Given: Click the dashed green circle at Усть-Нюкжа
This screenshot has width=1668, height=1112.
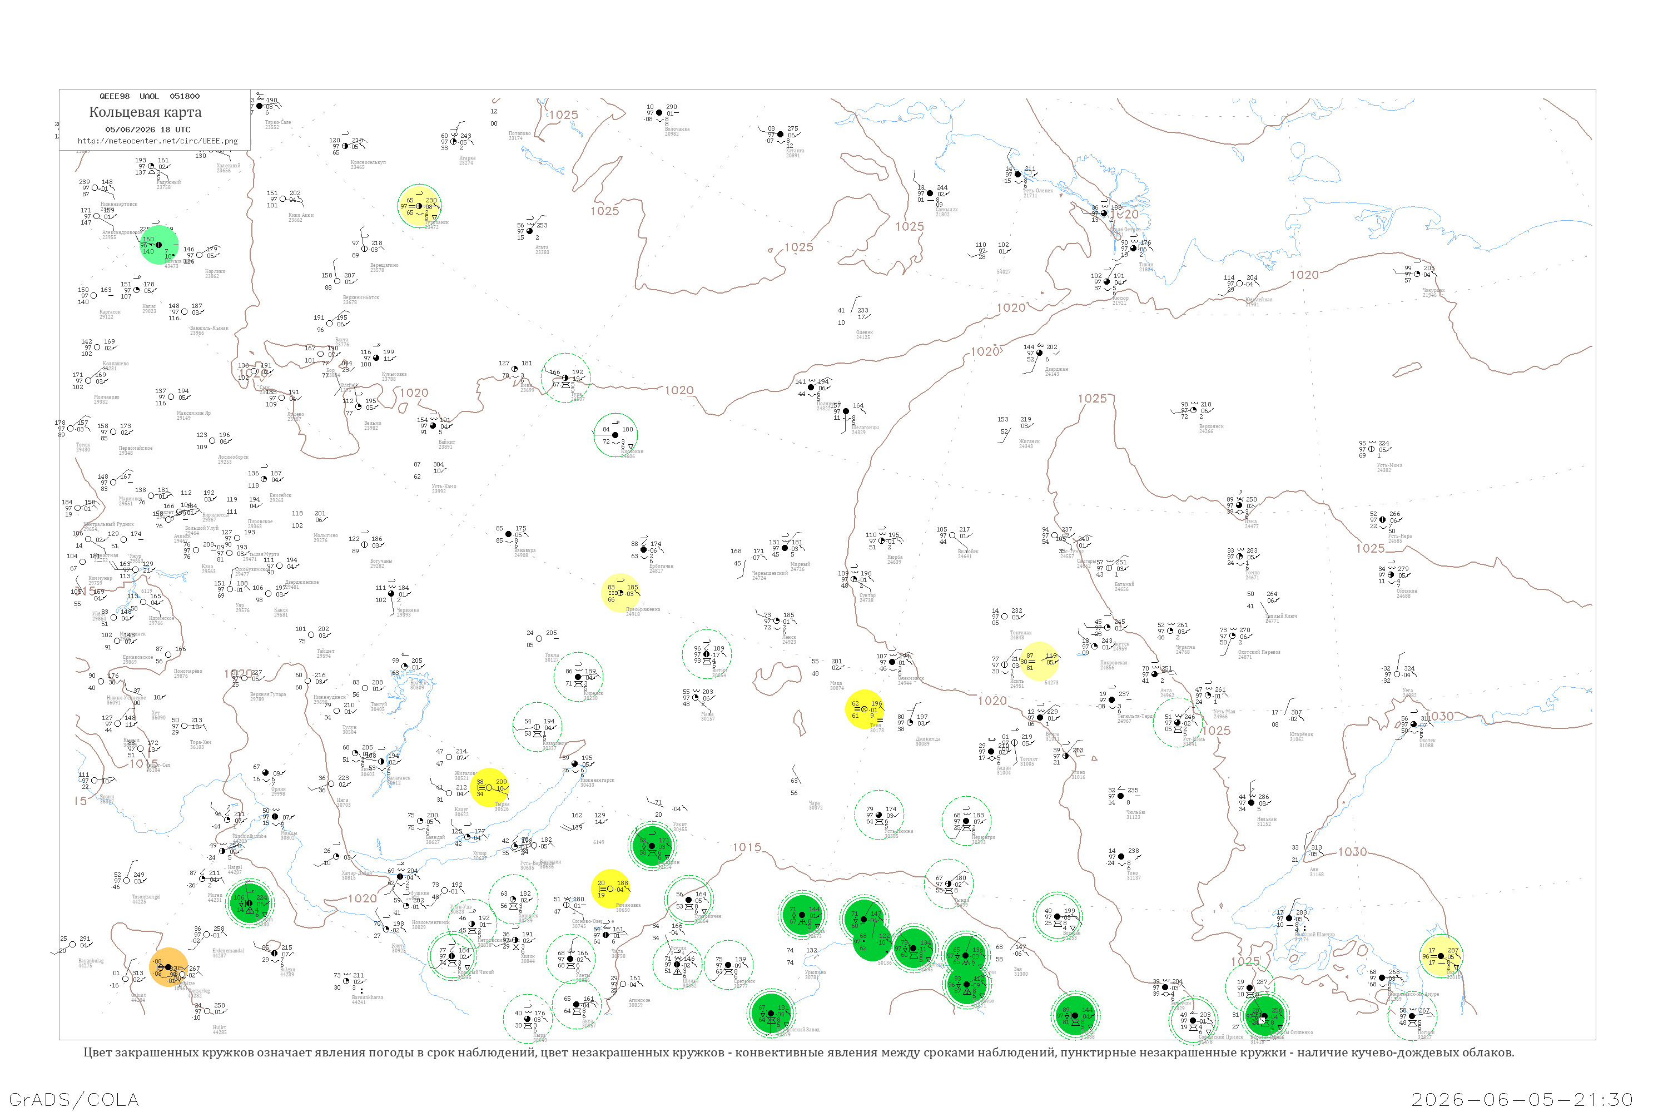Looking at the screenshot, I should [x=880, y=815].
